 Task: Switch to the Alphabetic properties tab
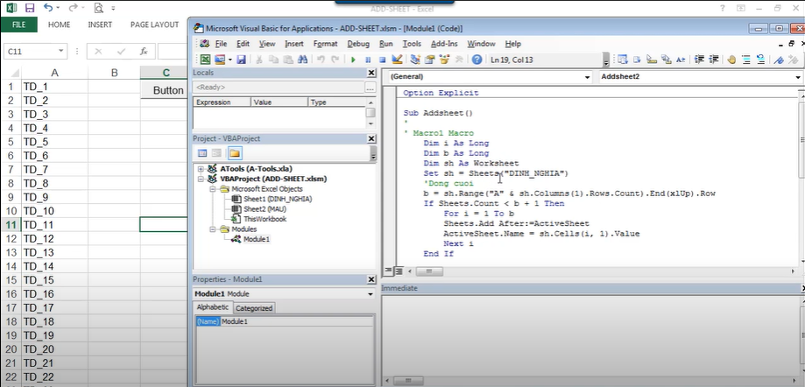point(213,307)
